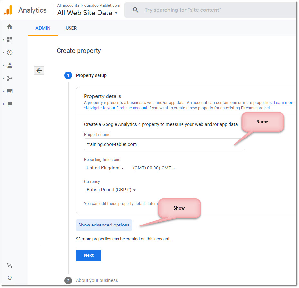Expand the Customization section arrow

(3, 40)
